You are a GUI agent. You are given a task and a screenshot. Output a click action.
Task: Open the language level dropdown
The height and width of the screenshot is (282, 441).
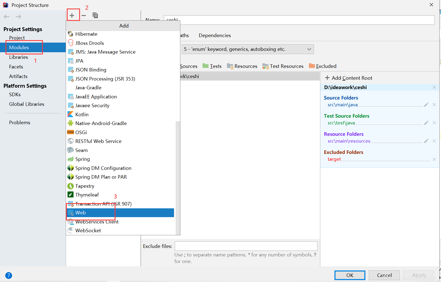click(x=247, y=49)
